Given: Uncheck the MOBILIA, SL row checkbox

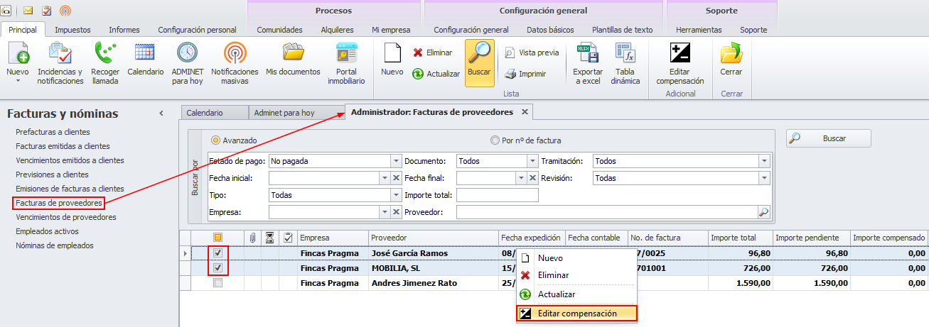Looking at the screenshot, I should coord(218,268).
